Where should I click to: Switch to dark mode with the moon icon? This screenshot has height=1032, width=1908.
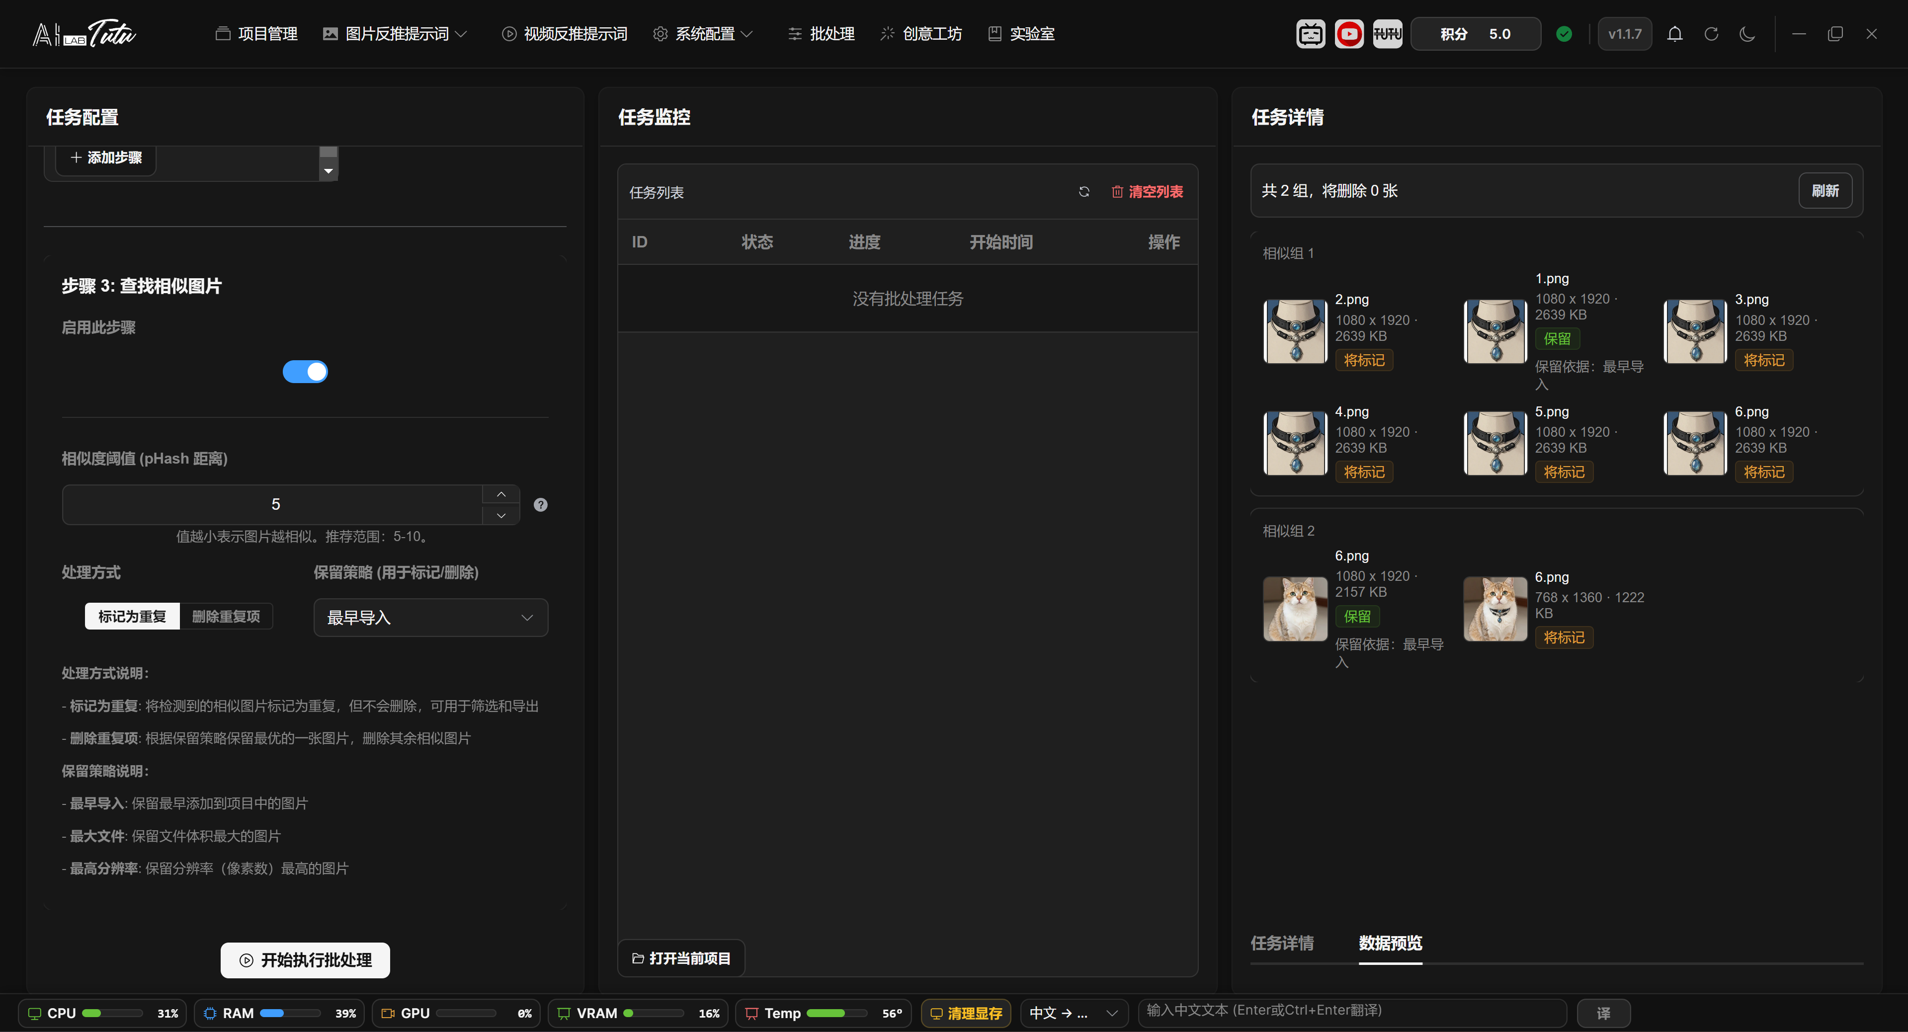click(x=1747, y=34)
